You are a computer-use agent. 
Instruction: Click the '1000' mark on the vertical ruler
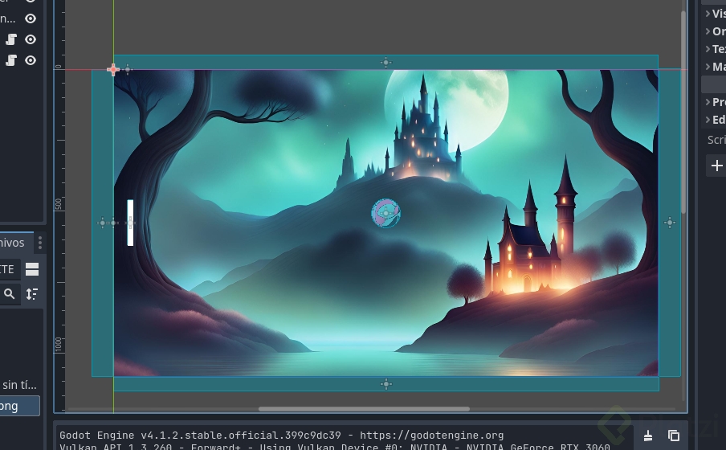tap(59, 345)
